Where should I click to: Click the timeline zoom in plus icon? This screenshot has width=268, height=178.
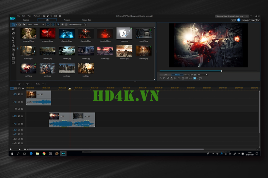[x=25, y=149]
